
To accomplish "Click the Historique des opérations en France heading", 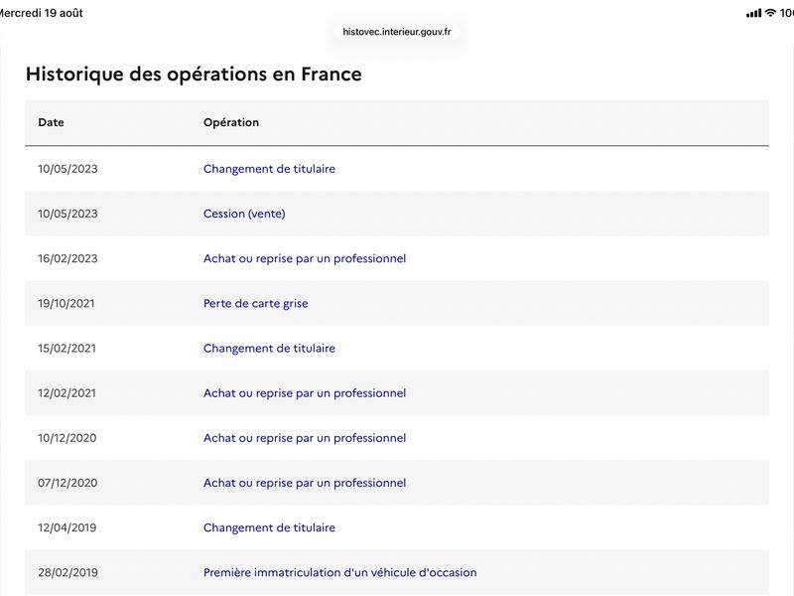I will 194,74.
